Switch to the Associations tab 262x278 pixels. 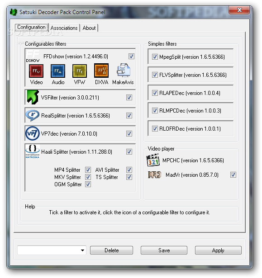tap(64, 28)
